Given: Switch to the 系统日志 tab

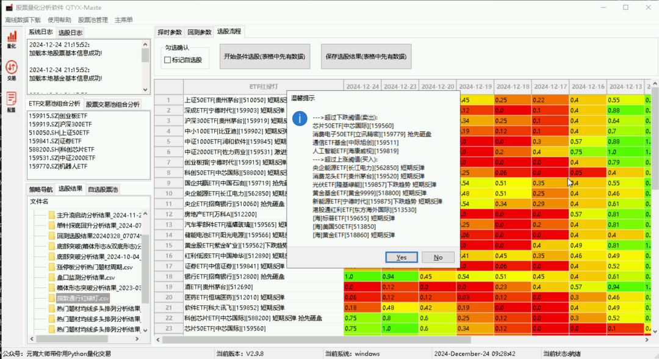Looking at the screenshot, I should 41,32.
